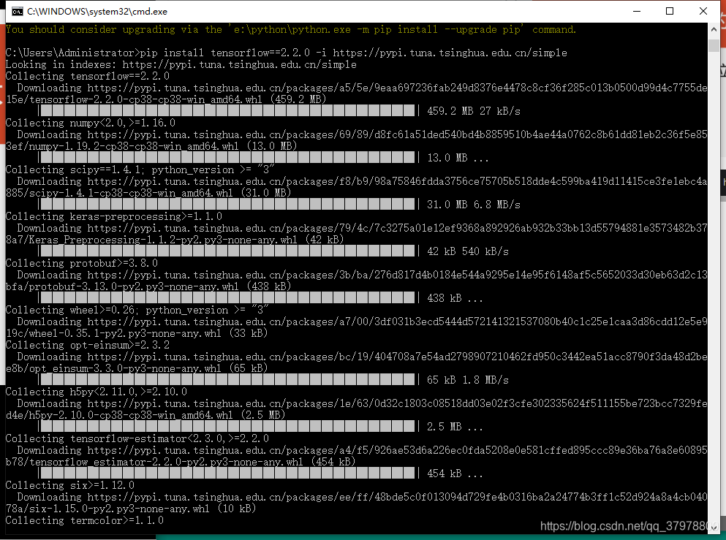The height and width of the screenshot is (540, 726).
Task: Click the title text C:\WINDOWS\system32\cmd.exe
Action: pyautogui.click(x=97, y=12)
